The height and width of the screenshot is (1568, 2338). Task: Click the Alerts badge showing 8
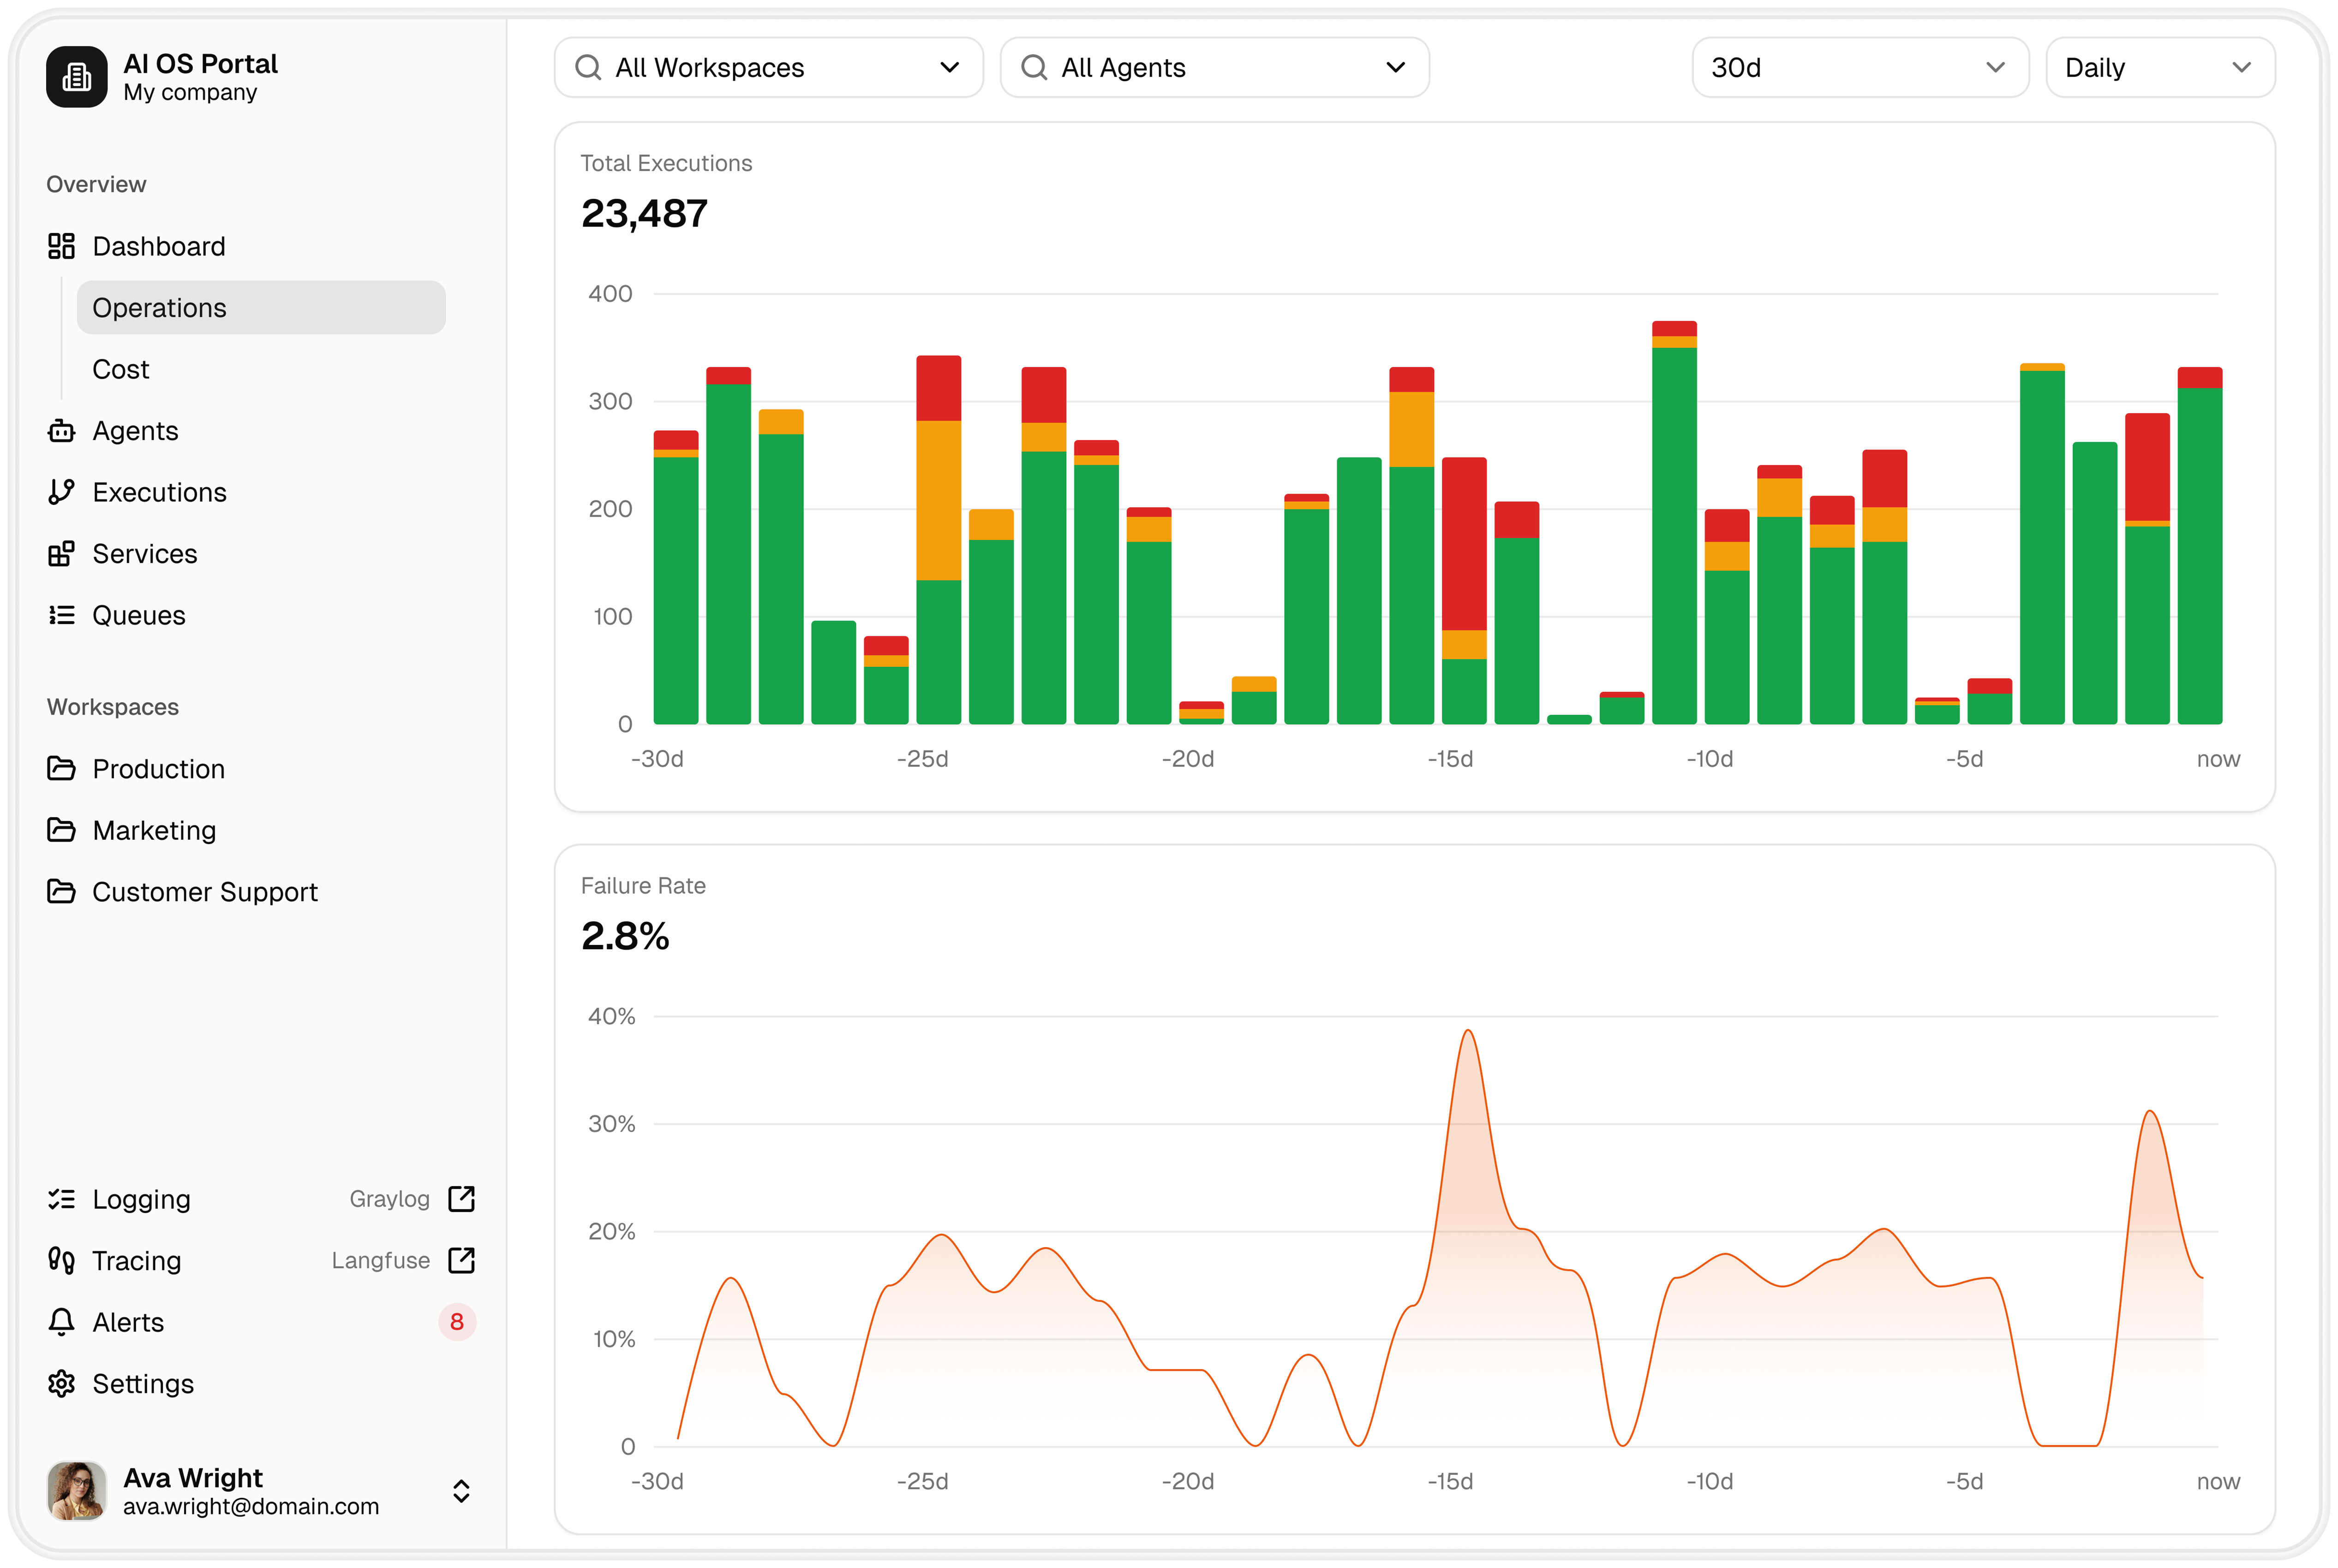(x=456, y=1322)
